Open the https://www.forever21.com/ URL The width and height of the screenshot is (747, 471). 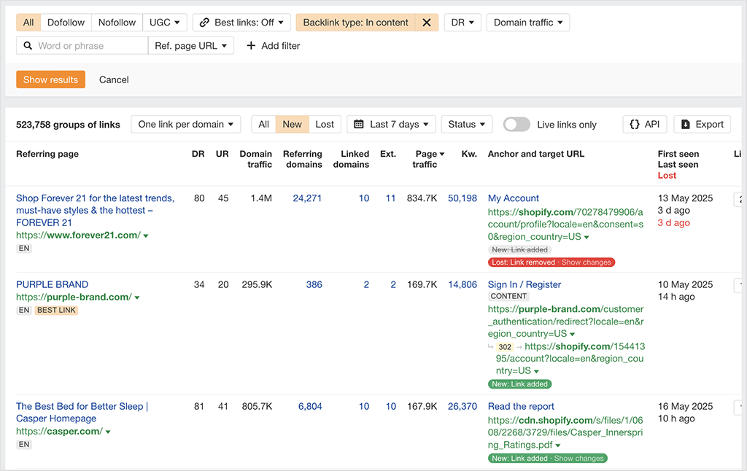(x=78, y=235)
